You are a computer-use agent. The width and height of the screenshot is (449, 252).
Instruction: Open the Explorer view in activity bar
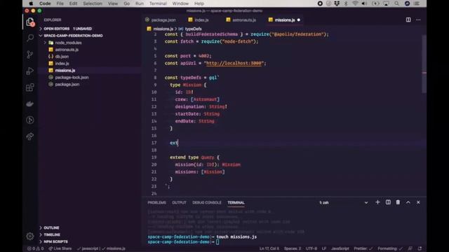30,22
